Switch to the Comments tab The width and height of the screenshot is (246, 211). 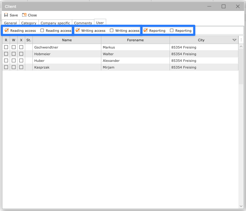click(x=83, y=23)
